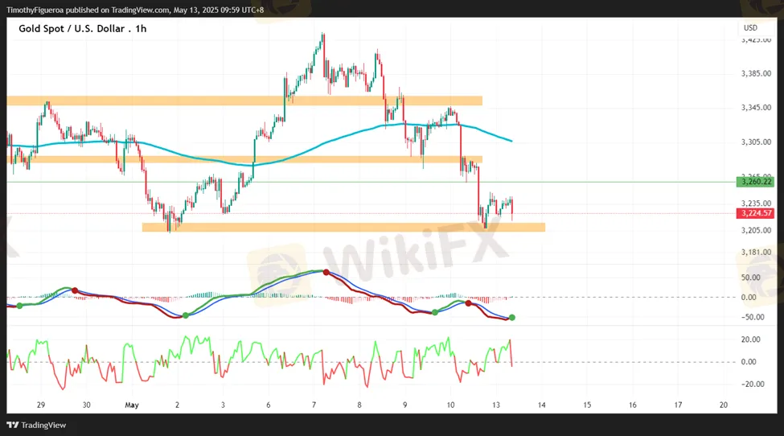Screen dimensions: 784x436
Task: Click date 14 on the time axis
Action: tap(541, 405)
